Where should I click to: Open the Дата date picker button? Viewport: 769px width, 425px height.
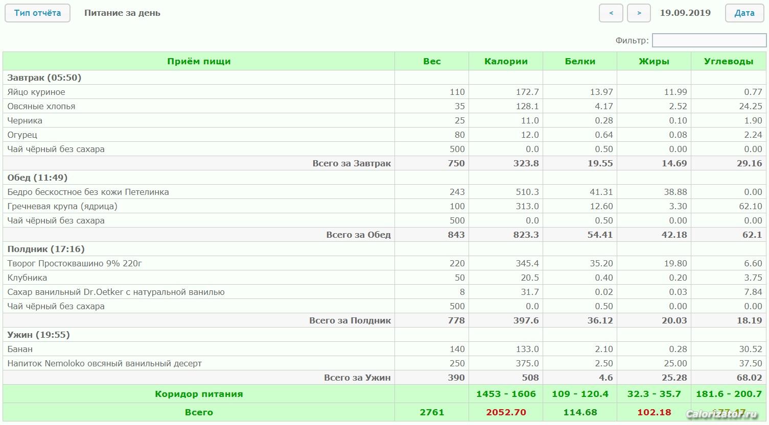[x=744, y=13]
